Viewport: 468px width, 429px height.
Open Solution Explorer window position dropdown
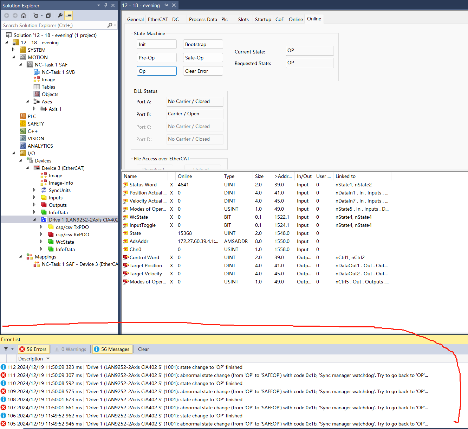click(98, 5)
